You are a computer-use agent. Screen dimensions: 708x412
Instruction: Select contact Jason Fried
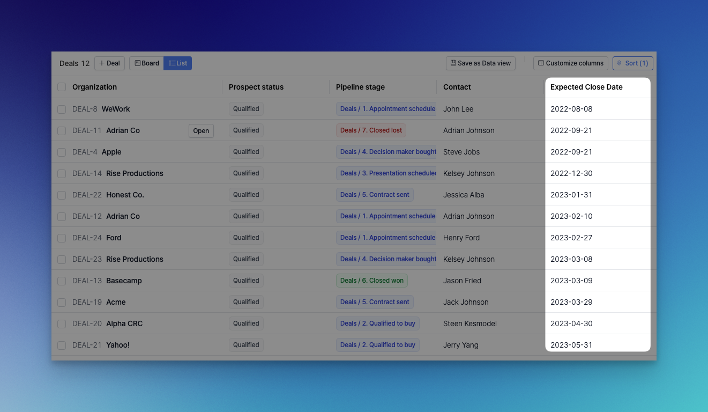coord(462,281)
